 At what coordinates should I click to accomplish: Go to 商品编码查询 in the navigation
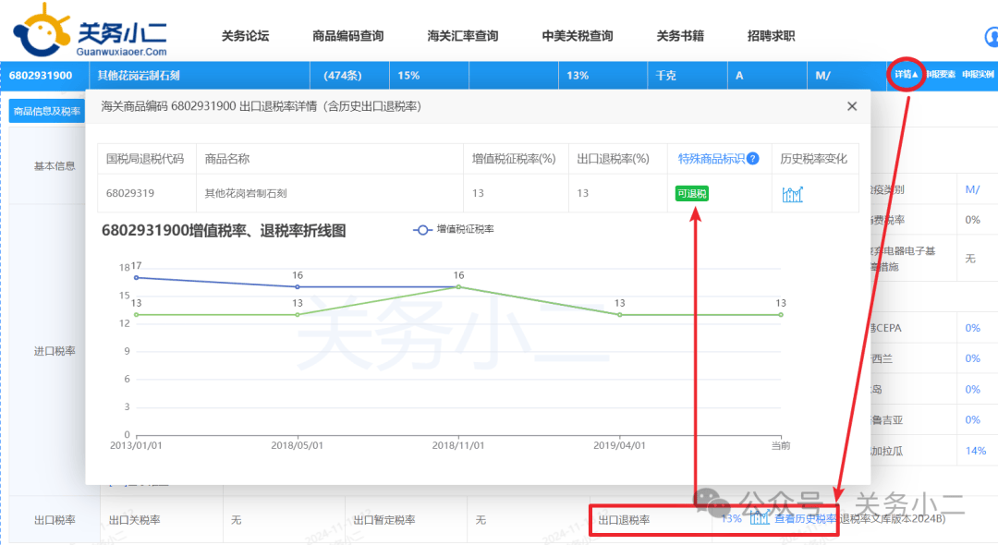tap(347, 36)
